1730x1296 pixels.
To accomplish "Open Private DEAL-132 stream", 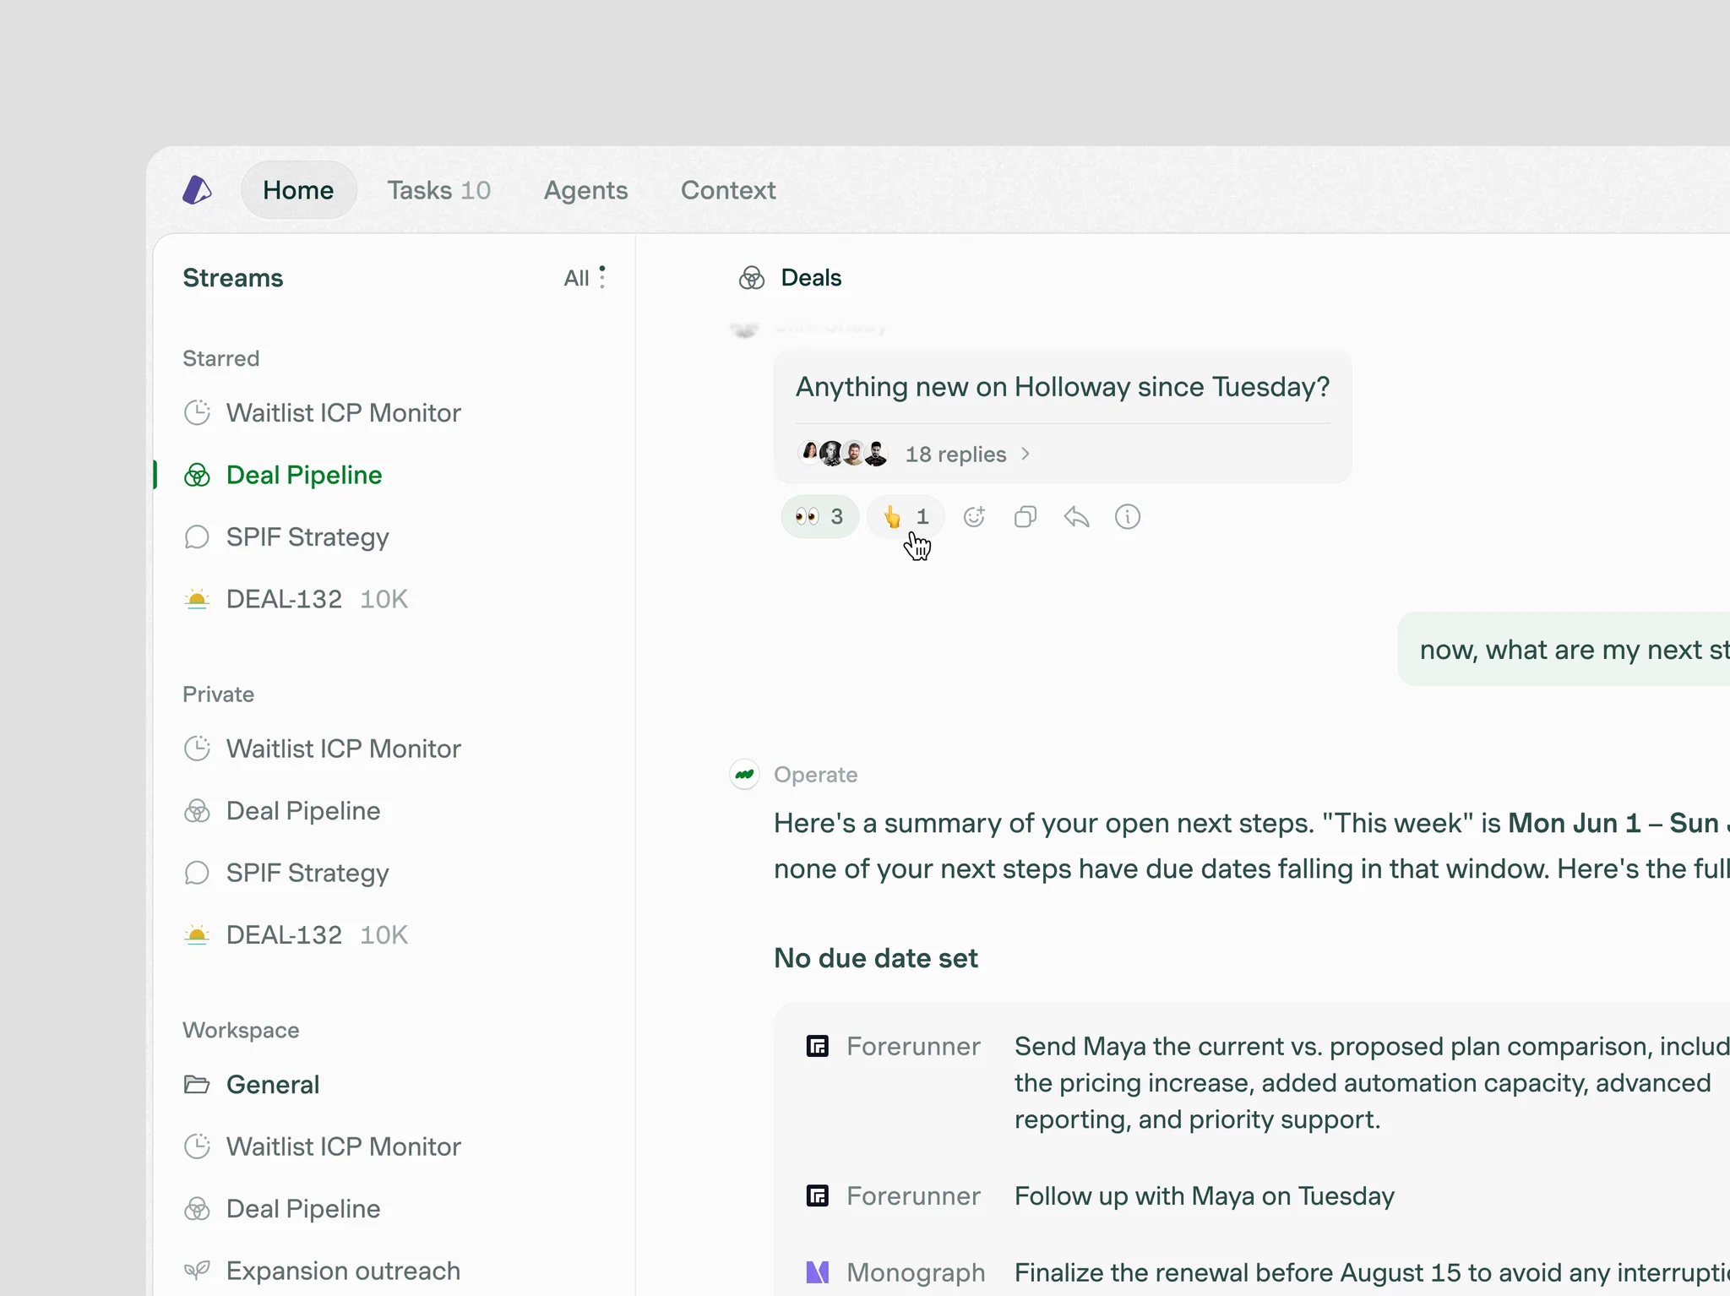I will pyautogui.click(x=296, y=935).
